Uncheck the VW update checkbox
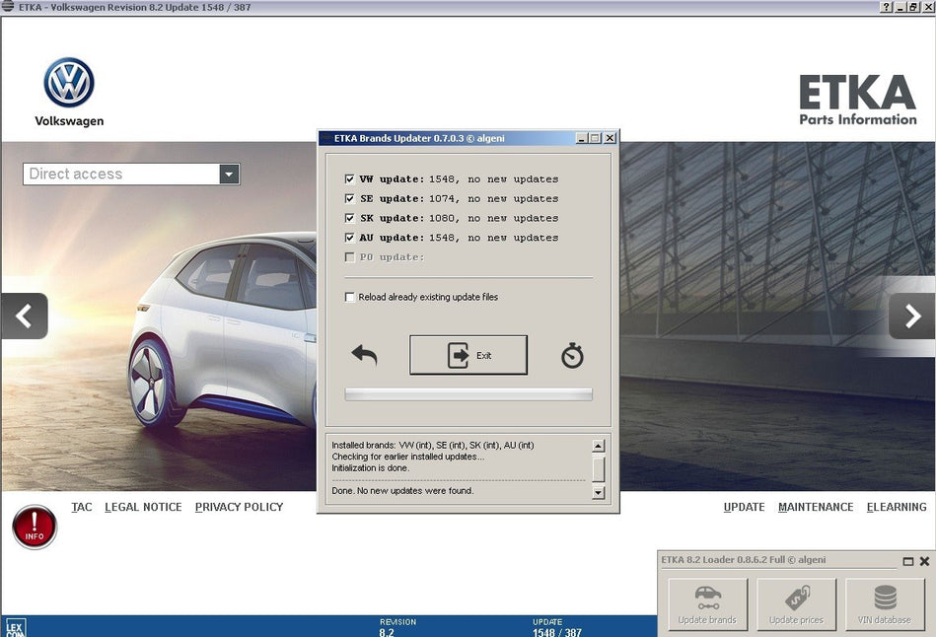The image size is (936, 637). (x=350, y=179)
